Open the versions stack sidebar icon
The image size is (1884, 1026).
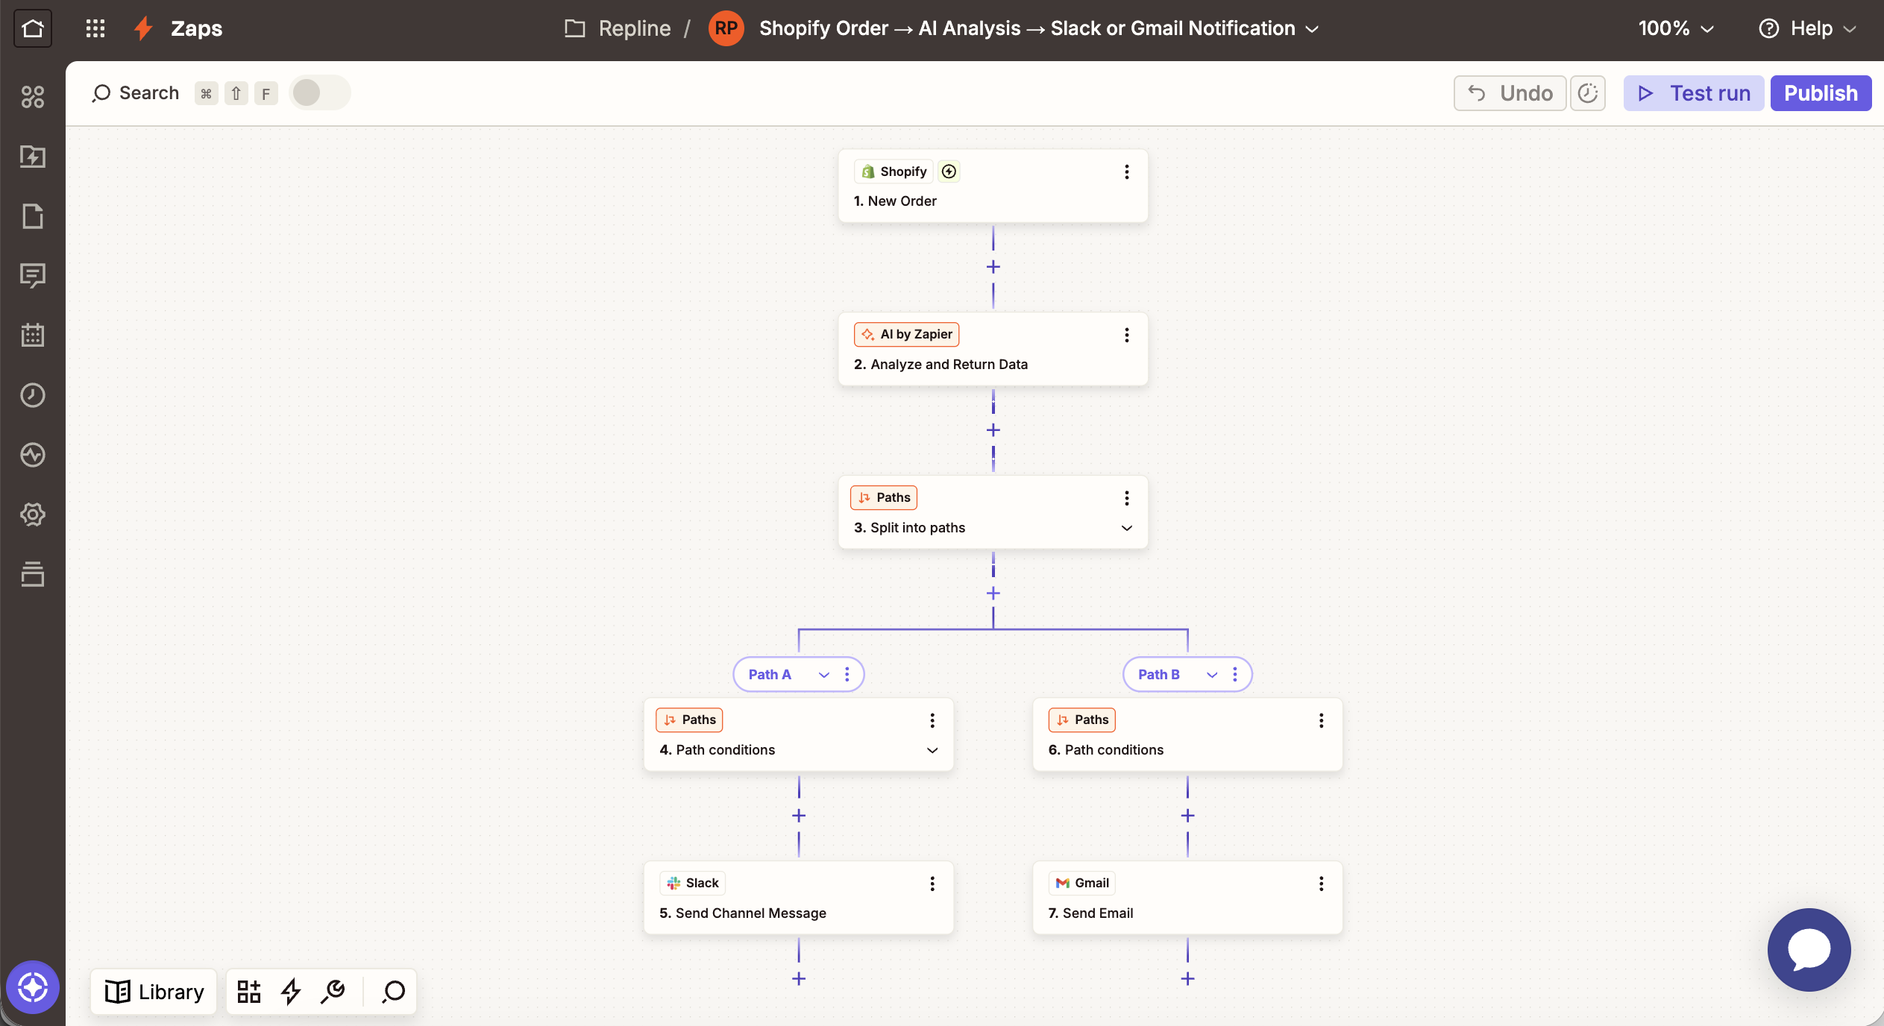coord(33,574)
